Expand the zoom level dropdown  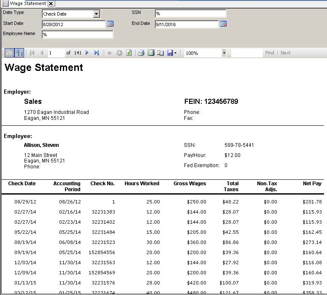[224, 53]
